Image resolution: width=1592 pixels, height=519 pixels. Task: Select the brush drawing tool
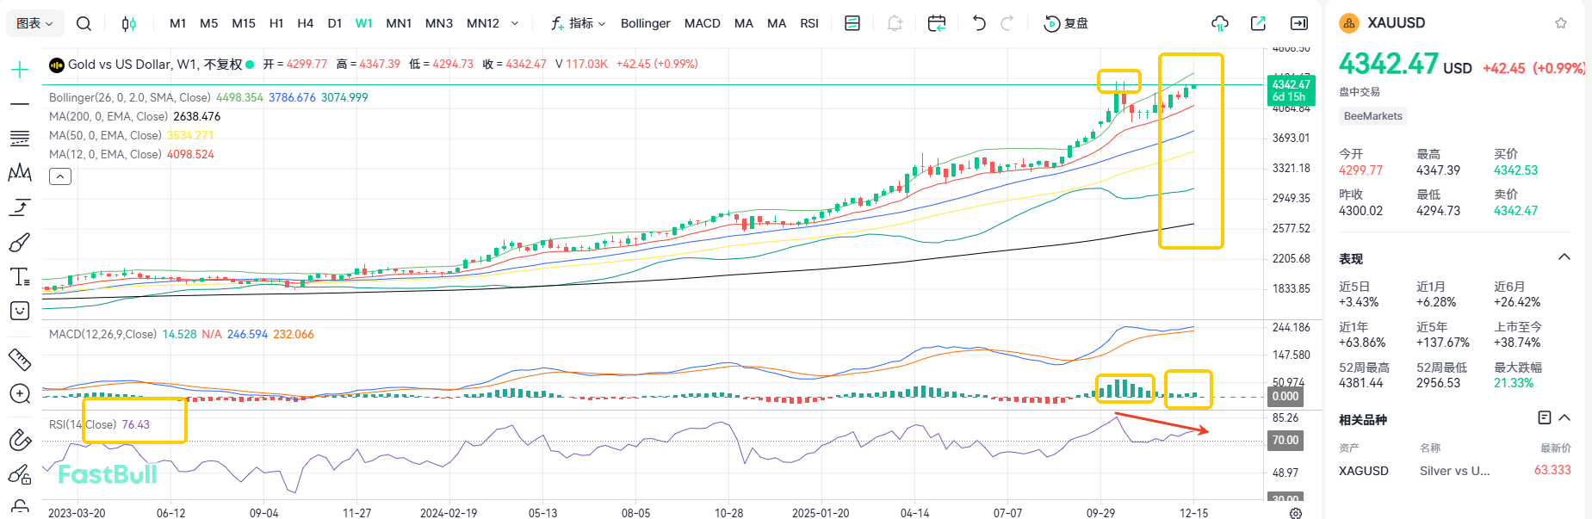pyautogui.click(x=20, y=243)
